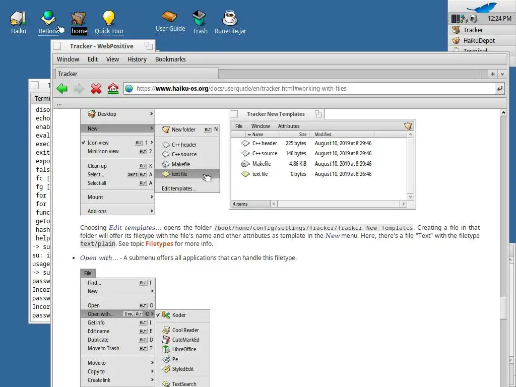Click Terminal window close box
The height and width of the screenshot is (387, 516).
(35, 86)
